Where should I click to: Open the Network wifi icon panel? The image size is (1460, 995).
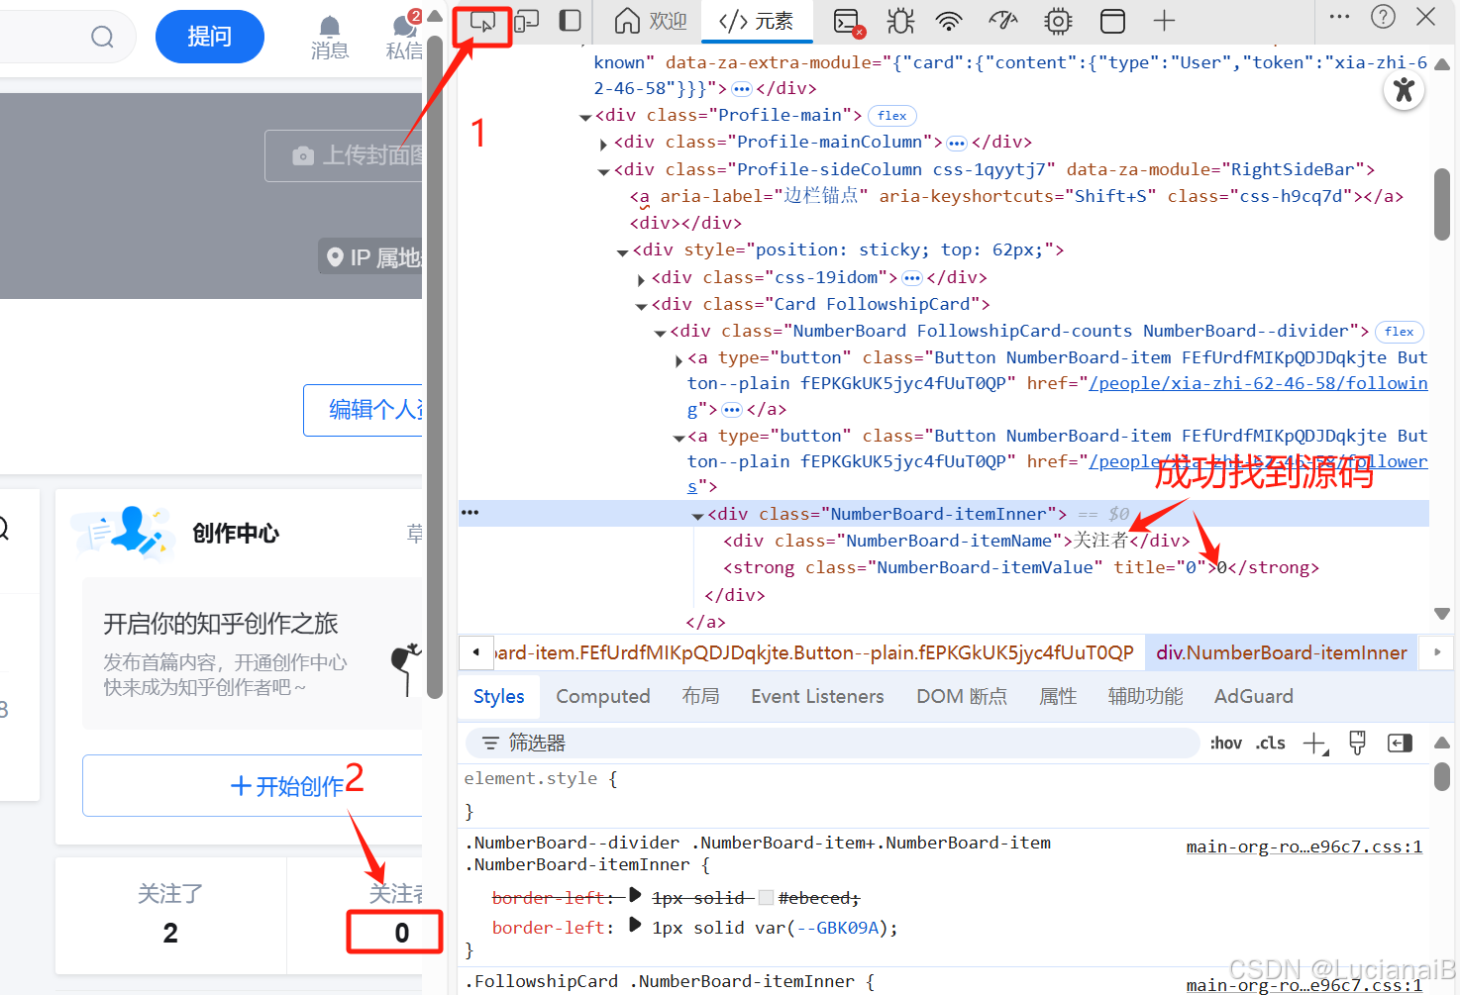[x=949, y=21]
